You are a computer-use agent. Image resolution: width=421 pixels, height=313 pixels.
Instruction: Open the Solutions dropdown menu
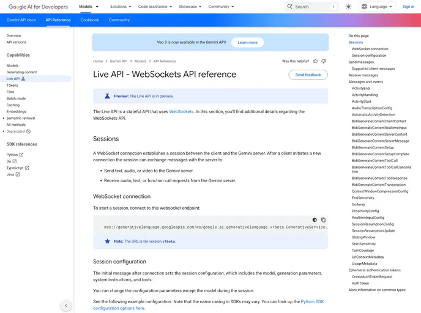click(121, 7)
